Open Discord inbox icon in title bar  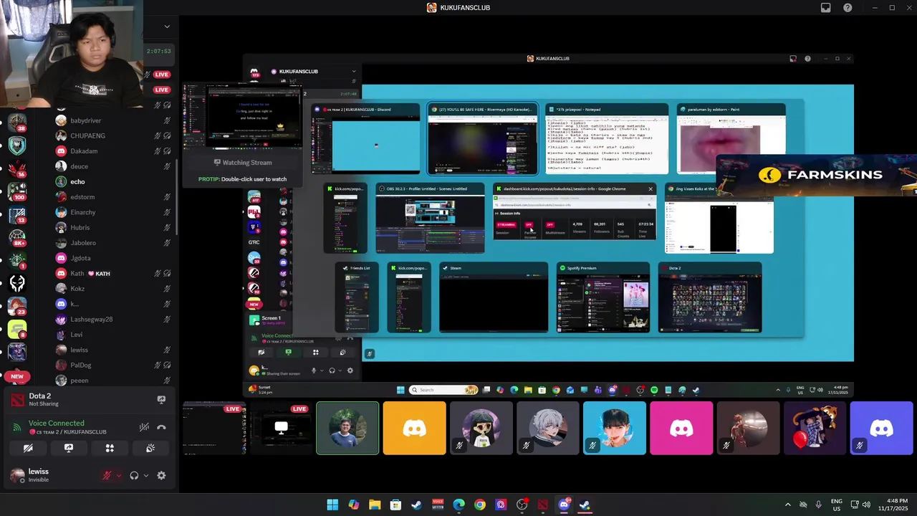coord(826,8)
